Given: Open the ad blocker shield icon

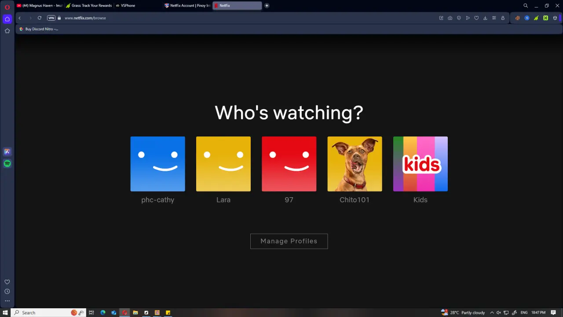Looking at the screenshot, I should [x=459, y=18].
